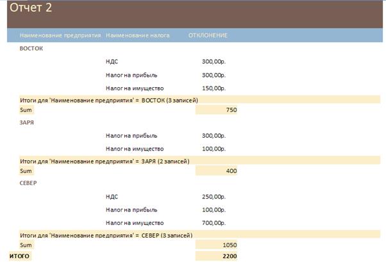Image resolution: width=386 pixels, height=262 pixels.
Task: Select 'НДС' row under ВОСТОК
Action: [112, 61]
